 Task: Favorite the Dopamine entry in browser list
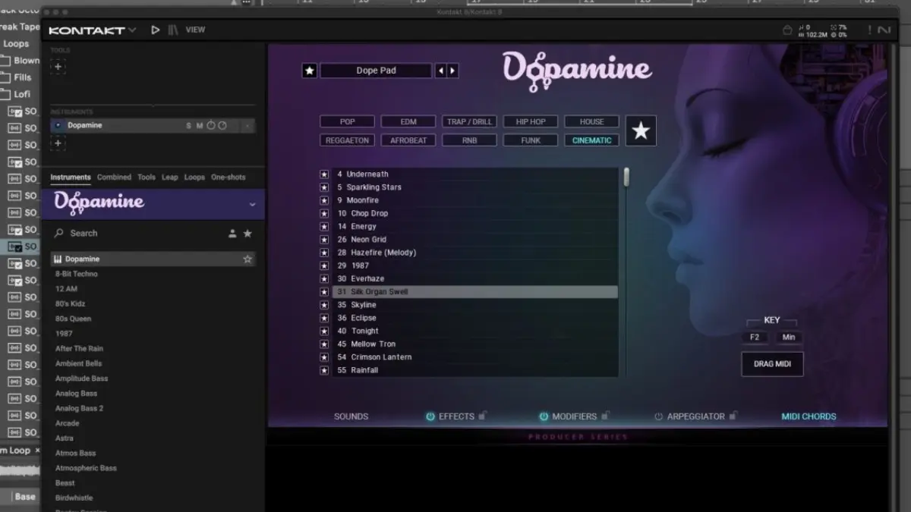pyautogui.click(x=247, y=259)
